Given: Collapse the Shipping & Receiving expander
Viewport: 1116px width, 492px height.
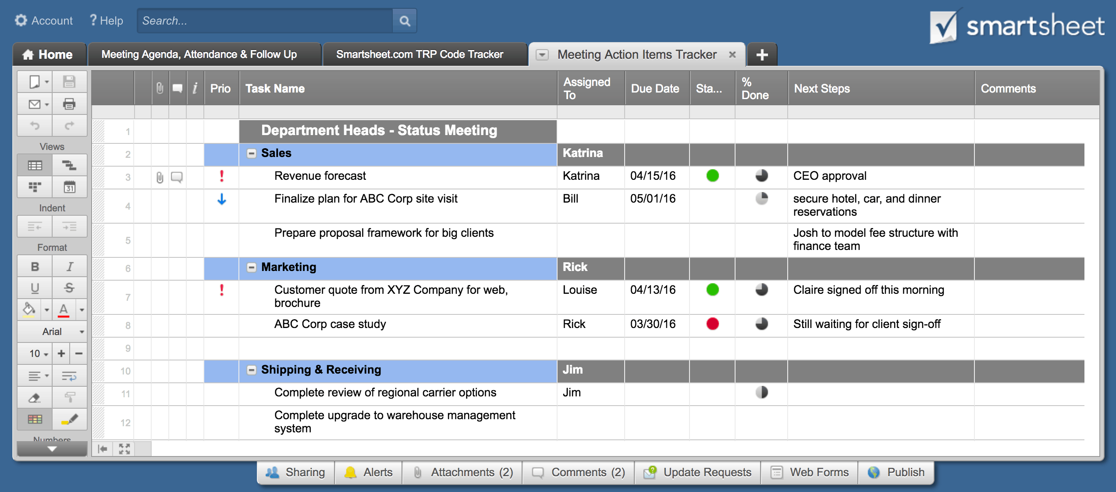Looking at the screenshot, I should pos(252,371).
